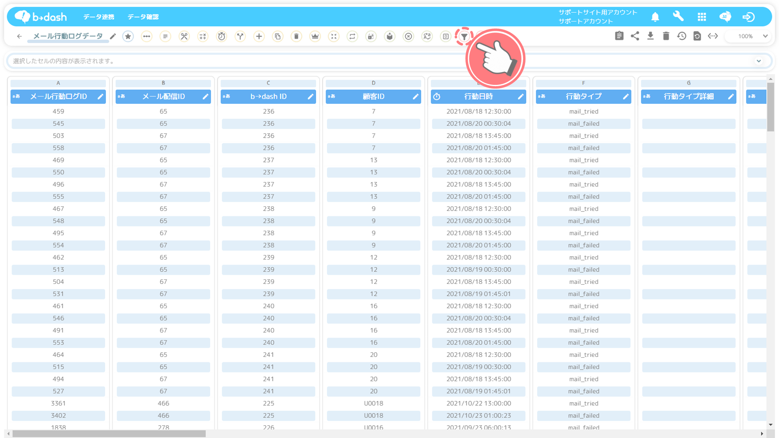Viewport: 779px width, 438px height.
Task: Select cell with ID 459
Action: coord(58,111)
